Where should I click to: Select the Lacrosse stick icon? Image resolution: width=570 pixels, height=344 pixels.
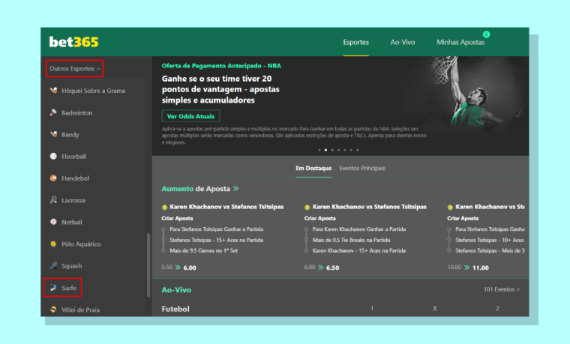coord(53,200)
